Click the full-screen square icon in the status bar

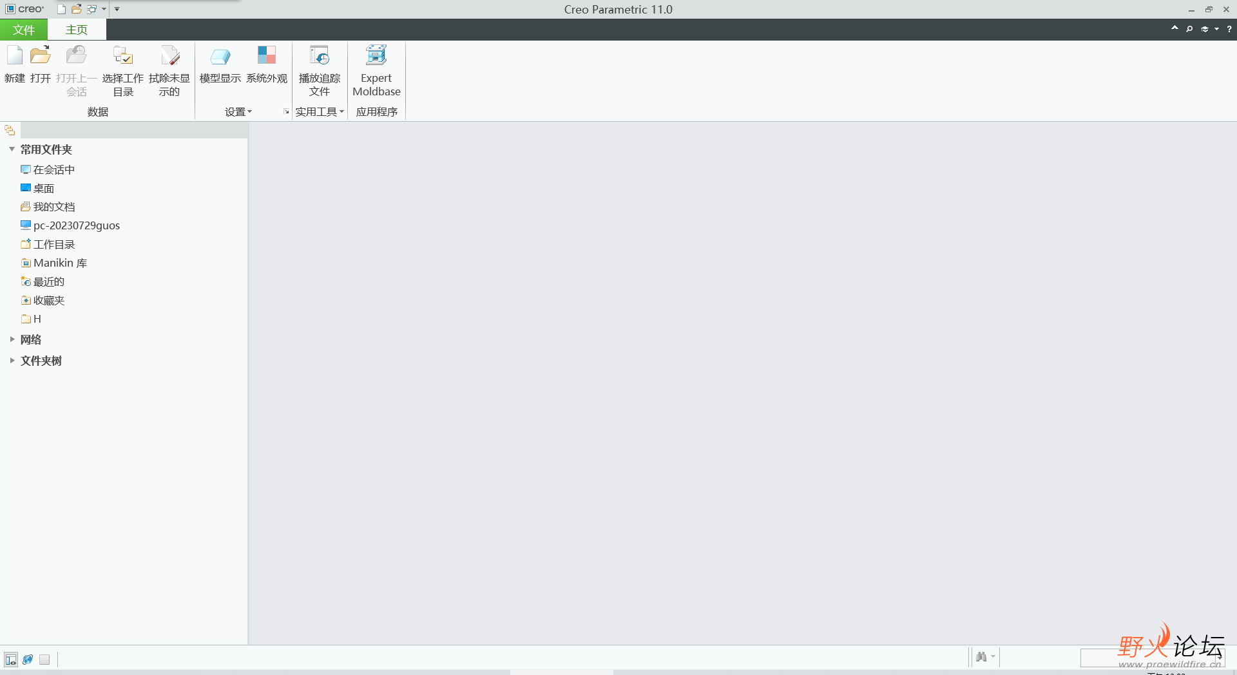point(44,660)
